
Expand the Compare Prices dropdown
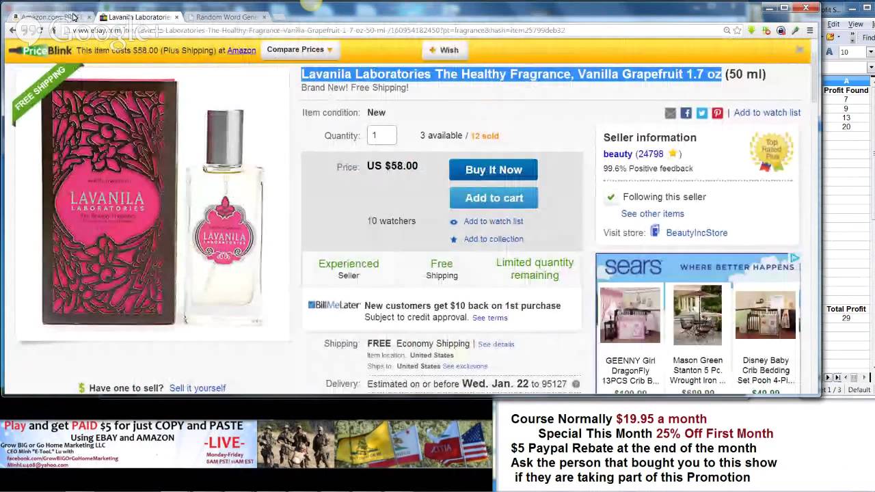click(299, 50)
